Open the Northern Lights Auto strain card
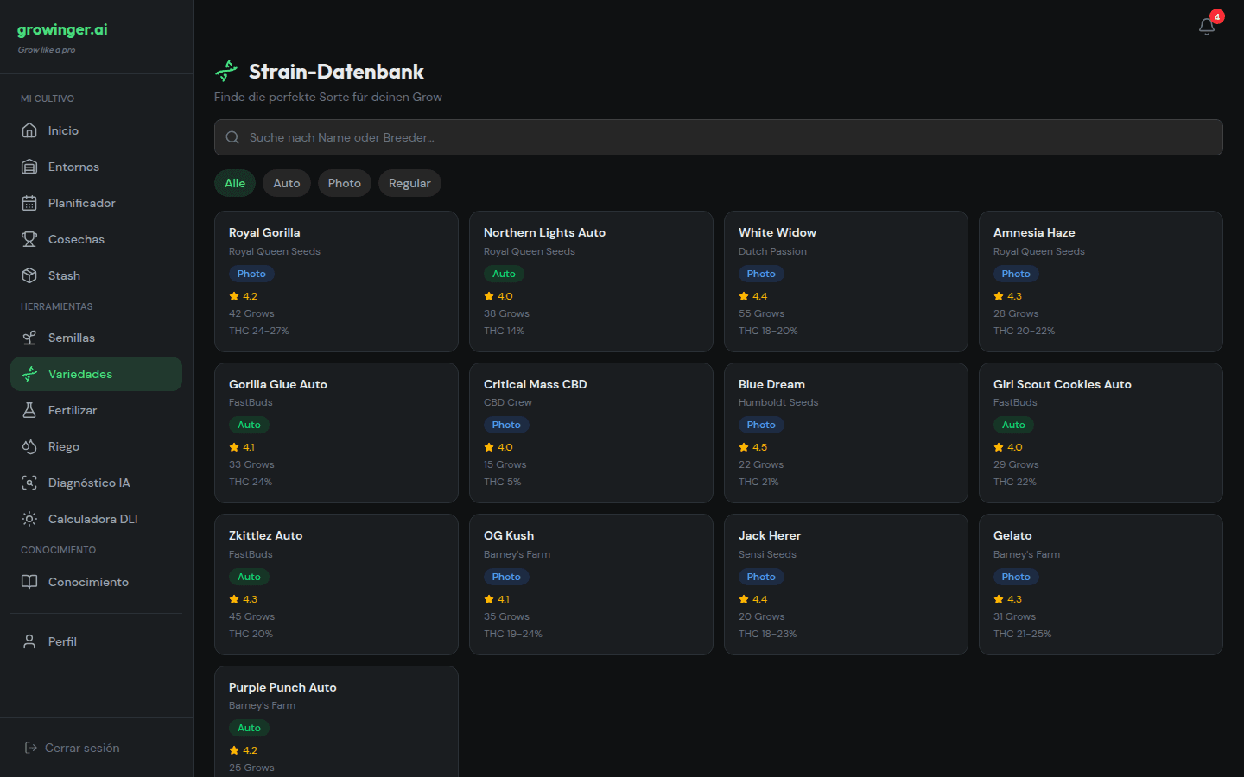This screenshot has height=777, width=1244. point(591,281)
